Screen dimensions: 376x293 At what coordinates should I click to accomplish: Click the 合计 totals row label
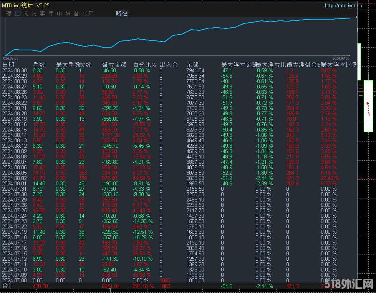pos(8,286)
